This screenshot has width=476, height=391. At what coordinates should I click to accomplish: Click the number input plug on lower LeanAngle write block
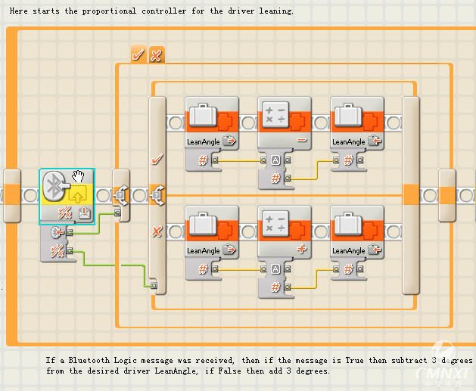[x=336, y=269]
